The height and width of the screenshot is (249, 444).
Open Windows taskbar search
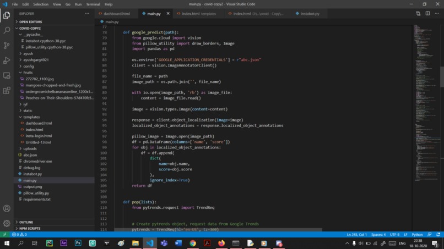click(21, 244)
